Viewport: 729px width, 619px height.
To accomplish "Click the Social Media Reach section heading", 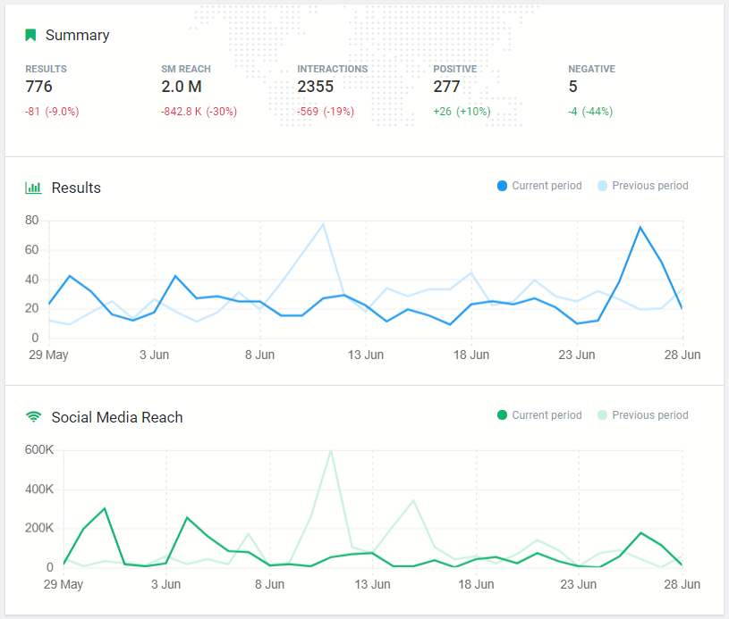I will pyautogui.click(x=117, y=417).
